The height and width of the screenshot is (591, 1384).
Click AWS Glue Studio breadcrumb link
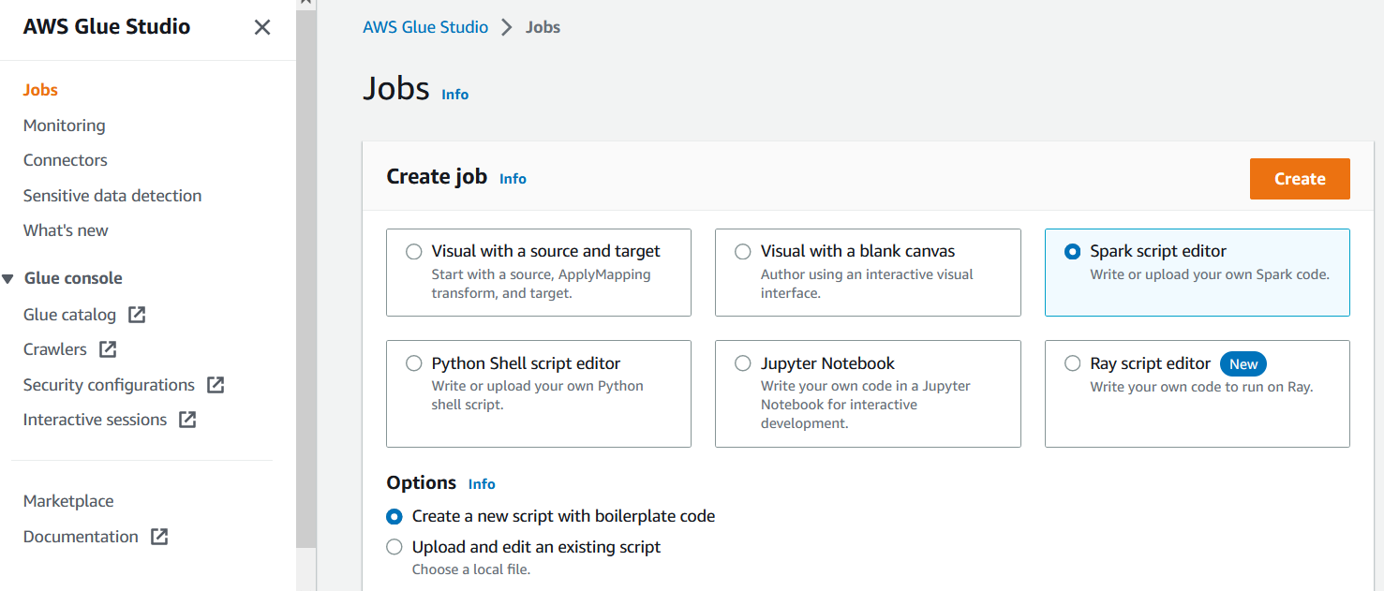tap(425, 27)
